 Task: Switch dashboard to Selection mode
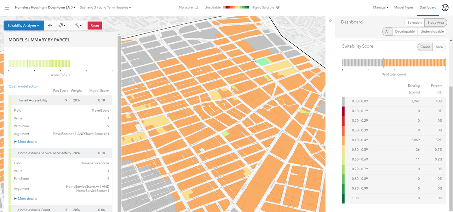[x=414, y=23]
